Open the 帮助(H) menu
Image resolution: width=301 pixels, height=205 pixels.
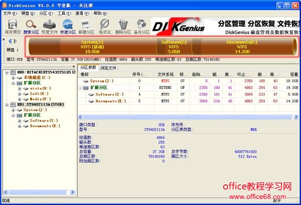100,13
